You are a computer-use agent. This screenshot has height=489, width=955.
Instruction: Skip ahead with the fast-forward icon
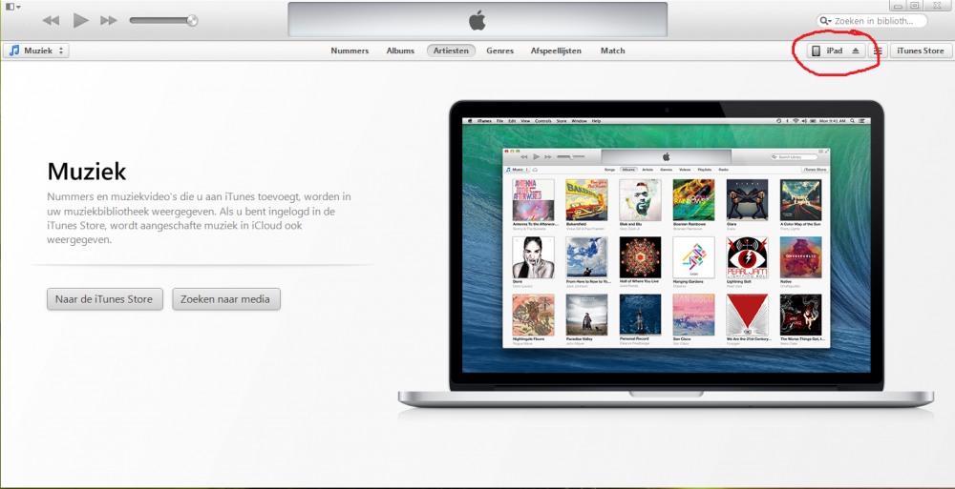tap(109, 20)
